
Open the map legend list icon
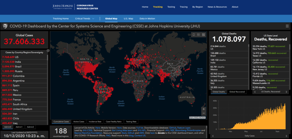tap(198, 35)
